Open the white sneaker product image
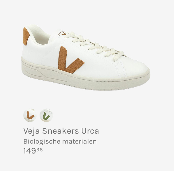Image resolution: width=174 pixels, height=171 pixels. click(x=86, y=58)
